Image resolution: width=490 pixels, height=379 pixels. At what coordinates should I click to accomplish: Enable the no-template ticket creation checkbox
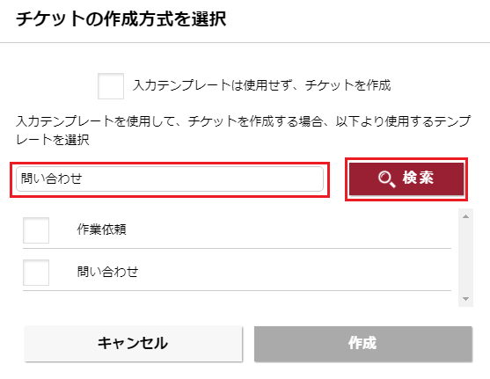tap(111, 86)
